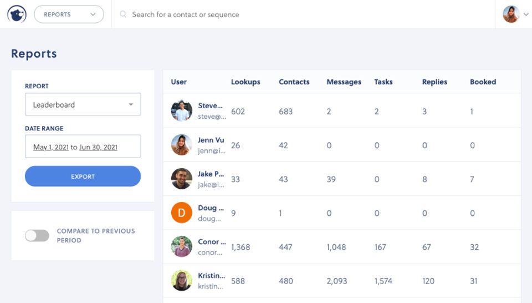Sort by the Lookups column header
The width and height of the screenshot is (532, 303).
coord(245,82)
